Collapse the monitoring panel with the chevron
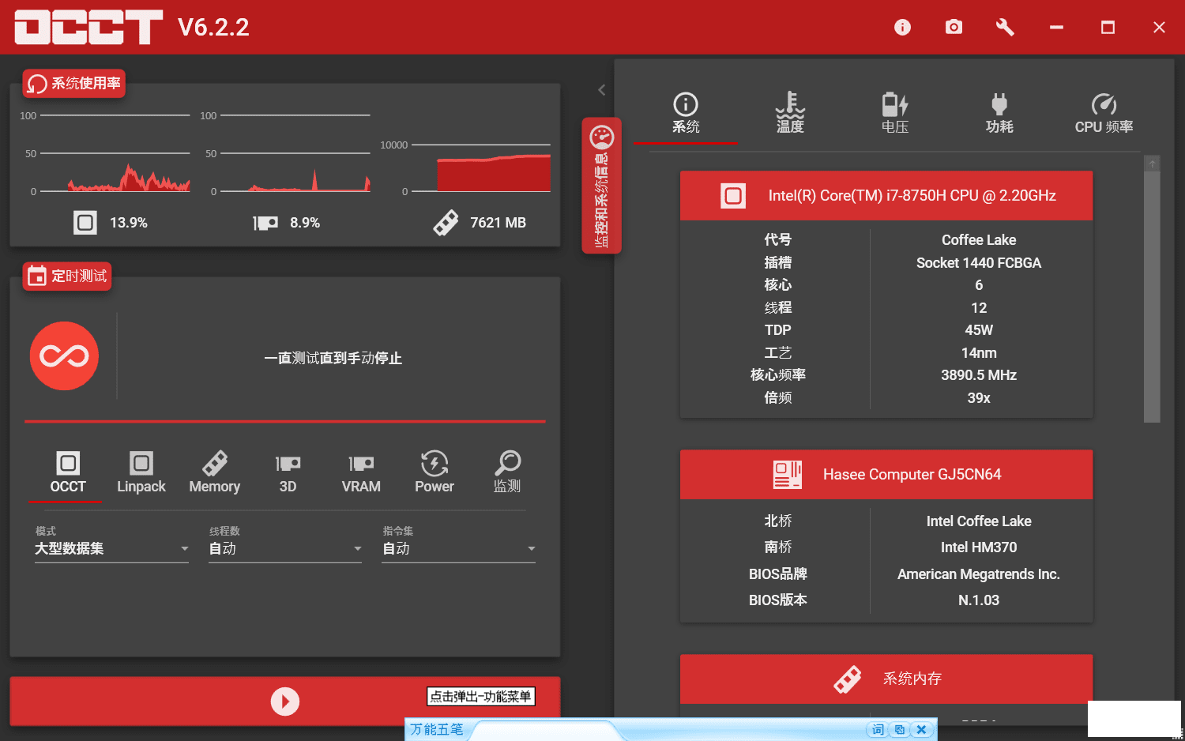1185x741 pixels. point(602,90)
